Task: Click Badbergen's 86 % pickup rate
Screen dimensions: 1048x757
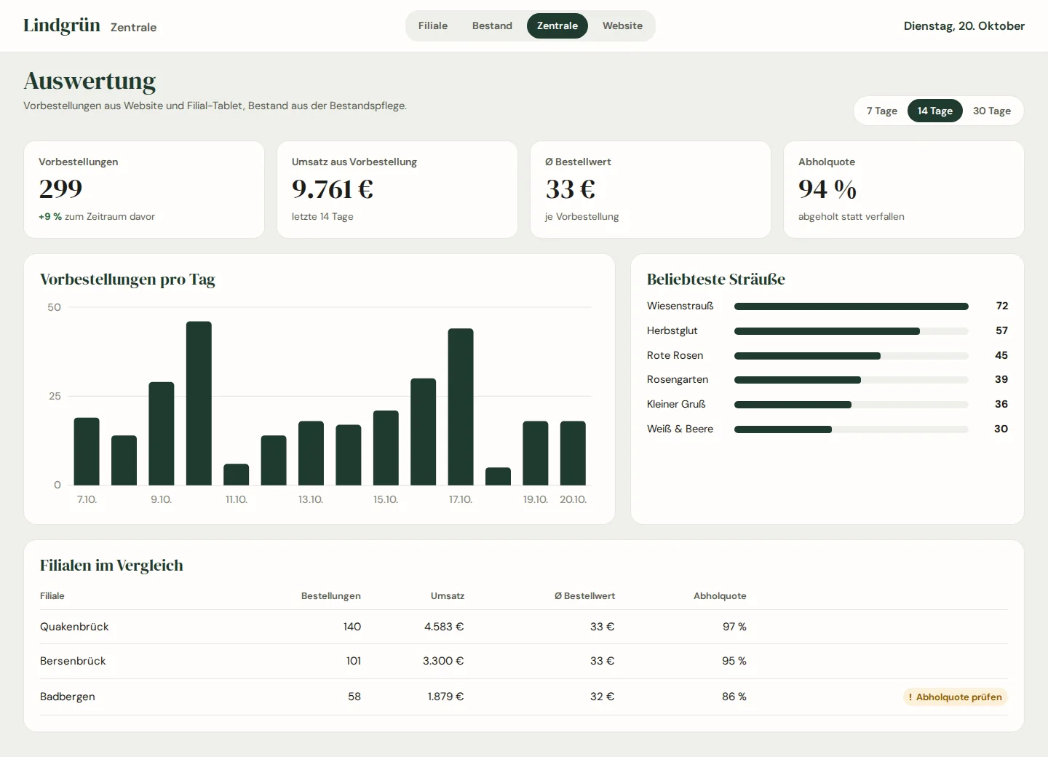Action: tap(734, 697)
